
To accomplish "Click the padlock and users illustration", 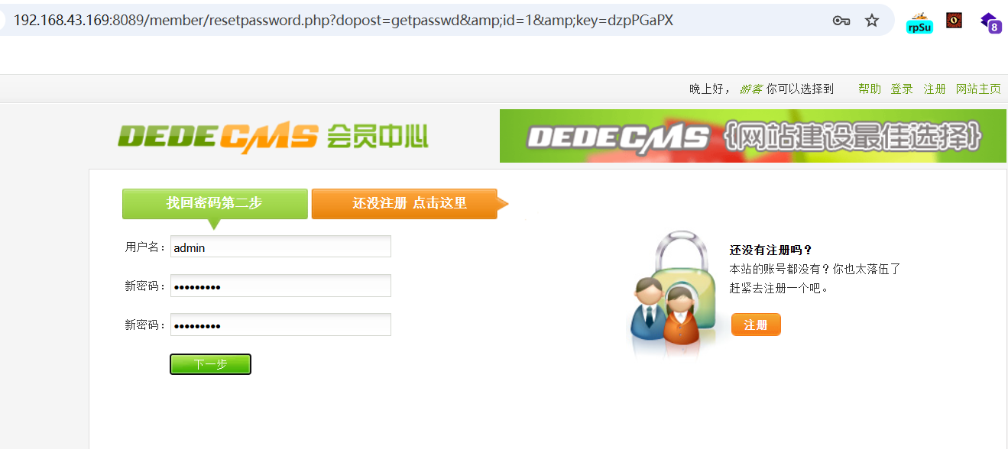I will click(674, 294).
